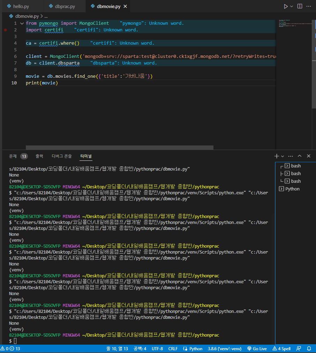Click the breadcrumb ellipsis symbol path

coord(46,16)
